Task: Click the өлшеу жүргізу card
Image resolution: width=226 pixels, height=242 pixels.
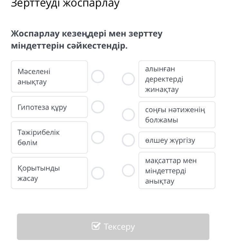Action: (x=177, y=140)
